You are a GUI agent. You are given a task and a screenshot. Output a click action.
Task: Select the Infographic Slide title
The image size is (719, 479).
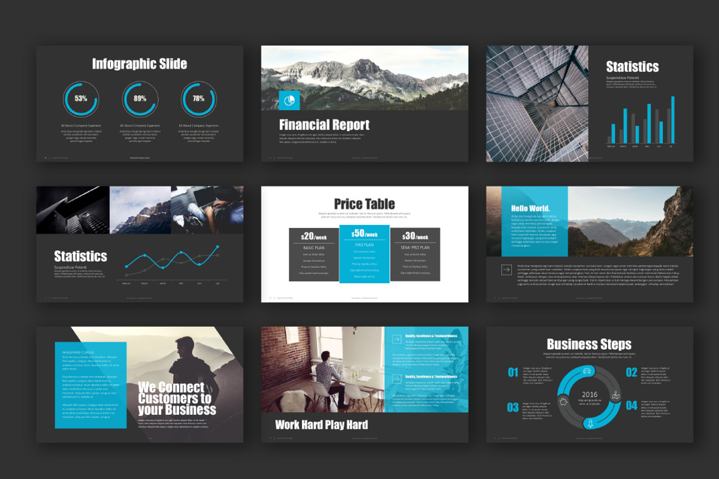pos(140,63)
